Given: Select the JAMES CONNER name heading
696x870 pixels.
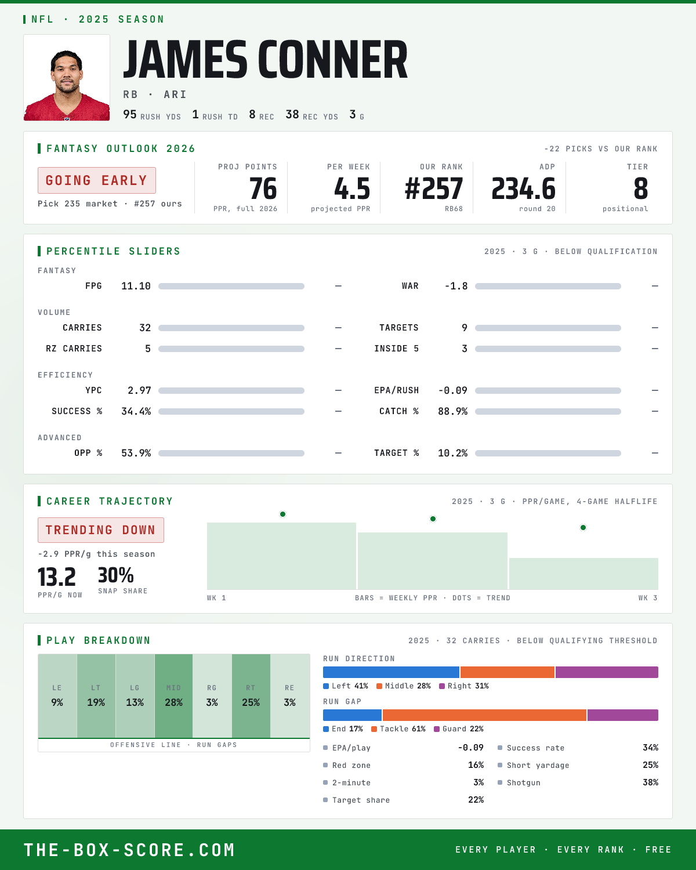Looking at the screenshot, I should [x=266, y=60].
